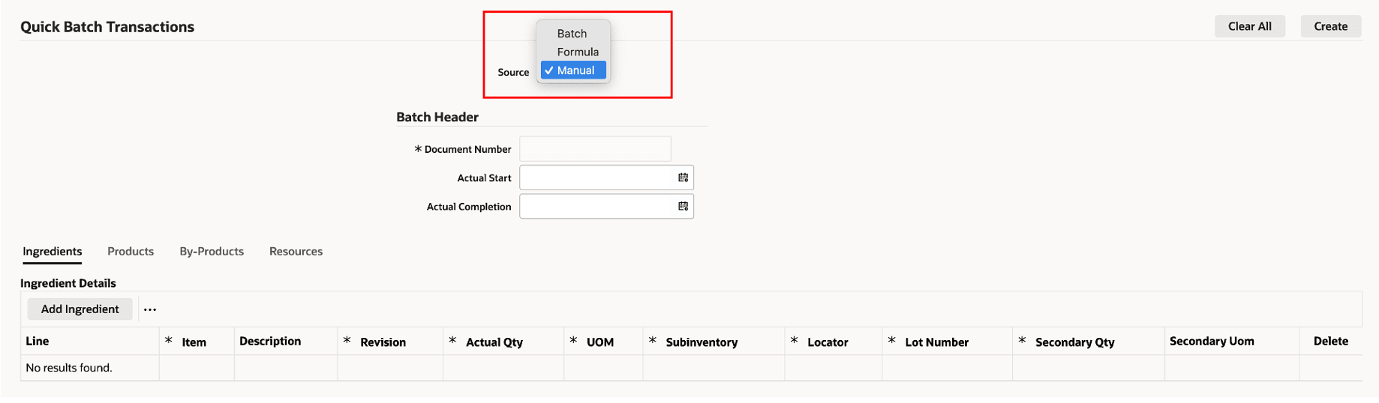Click the Add Ingredient button
The width and height of the screenshot is (1379, 403).
pos(80,309)
